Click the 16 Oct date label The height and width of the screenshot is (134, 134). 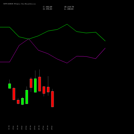point(17,128)
